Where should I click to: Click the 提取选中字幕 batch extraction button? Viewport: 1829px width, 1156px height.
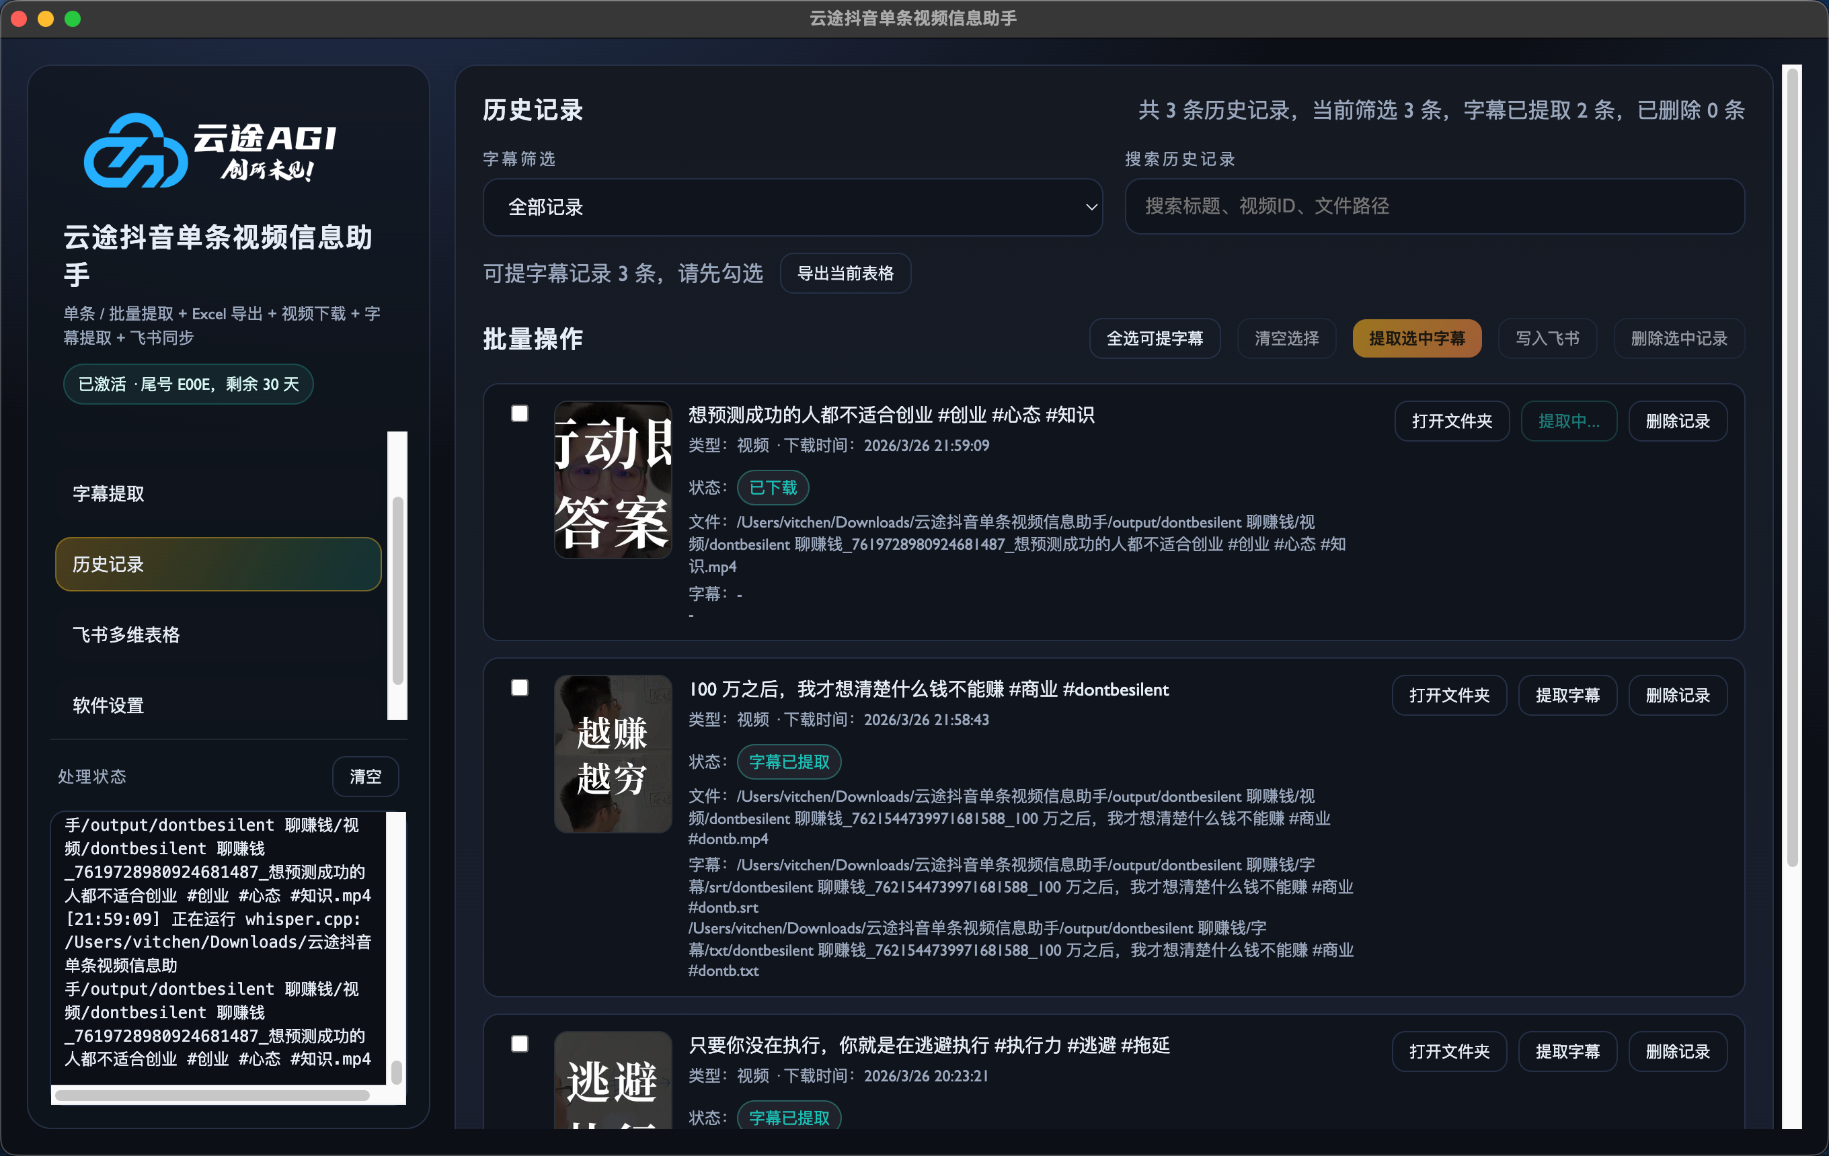pyautogui.click(x=1417, y=339)
